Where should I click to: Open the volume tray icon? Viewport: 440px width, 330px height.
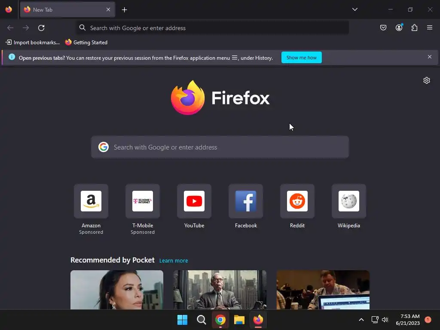pyautogui.click(x=385, y=320)
